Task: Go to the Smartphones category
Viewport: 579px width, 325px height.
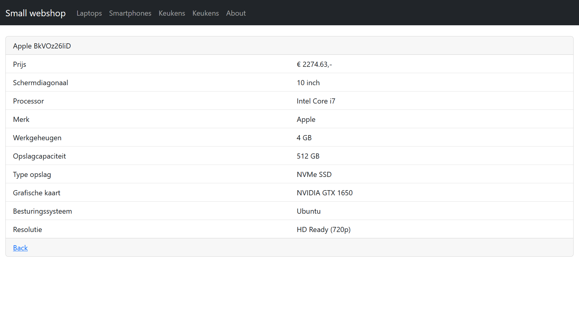Action: (130, 13)
